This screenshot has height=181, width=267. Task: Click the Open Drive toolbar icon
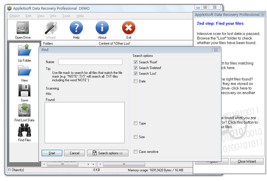pos(23,28)
